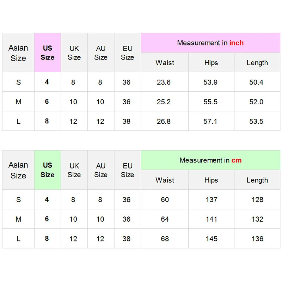Screen dimensions: 282x282
Task: Select the 'Measurement in cm' header
Action: pyautogui.click(x=210, y=160)
